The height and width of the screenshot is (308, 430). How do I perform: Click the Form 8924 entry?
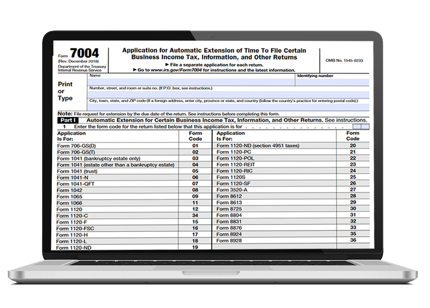(229, 234)
